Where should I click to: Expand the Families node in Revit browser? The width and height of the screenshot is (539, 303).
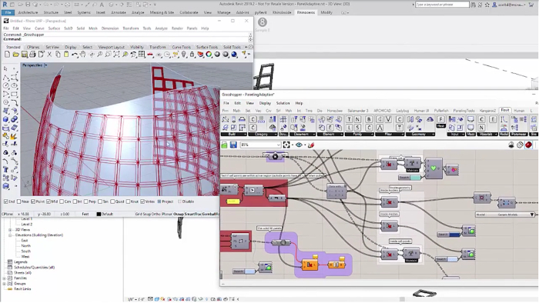point(5,278)
